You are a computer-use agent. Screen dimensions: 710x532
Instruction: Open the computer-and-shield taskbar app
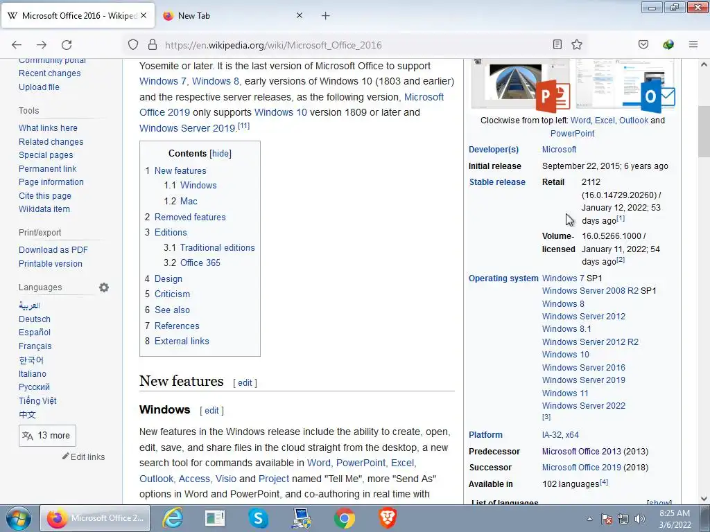click(x=301, y=518)
